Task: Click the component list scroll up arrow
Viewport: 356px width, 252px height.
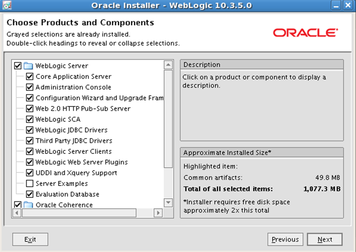Action: tap(168, 65)
